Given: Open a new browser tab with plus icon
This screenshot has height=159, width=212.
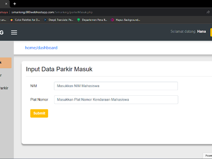Looking at the screenshot, I should (15, 3).
